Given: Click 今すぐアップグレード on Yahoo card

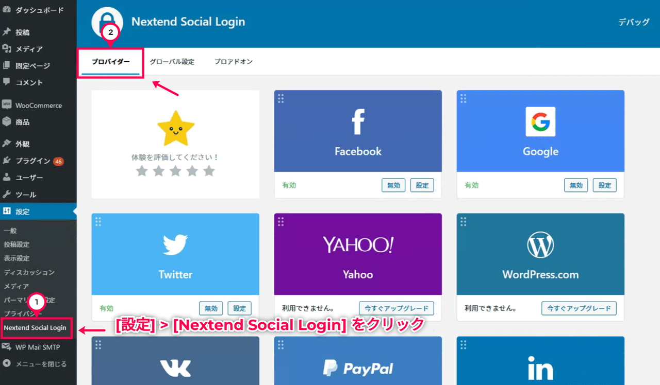Looking at the screenshot, I should pos(397,308).
